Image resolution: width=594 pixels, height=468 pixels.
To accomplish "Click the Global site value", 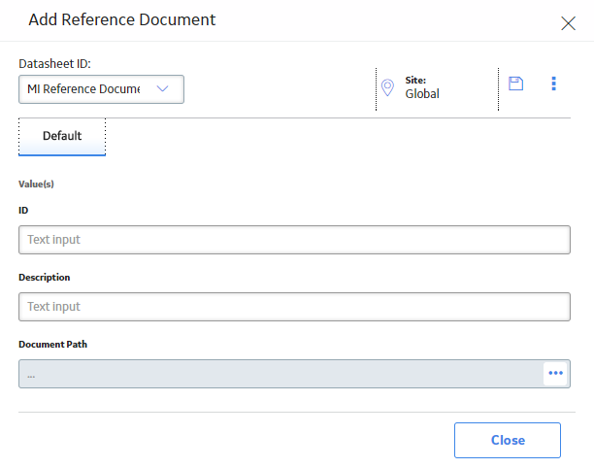I will click(422, 93).
